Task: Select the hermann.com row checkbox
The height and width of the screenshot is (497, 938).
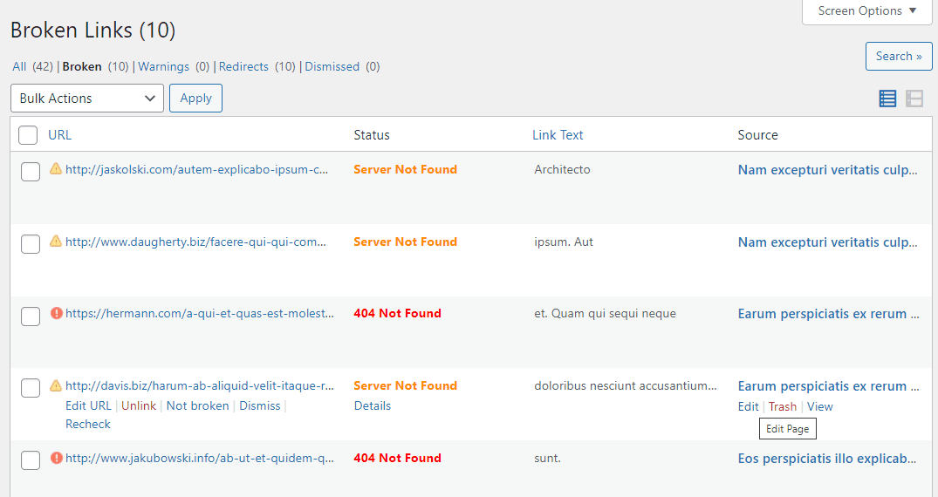Action: [x=31, y=316]
